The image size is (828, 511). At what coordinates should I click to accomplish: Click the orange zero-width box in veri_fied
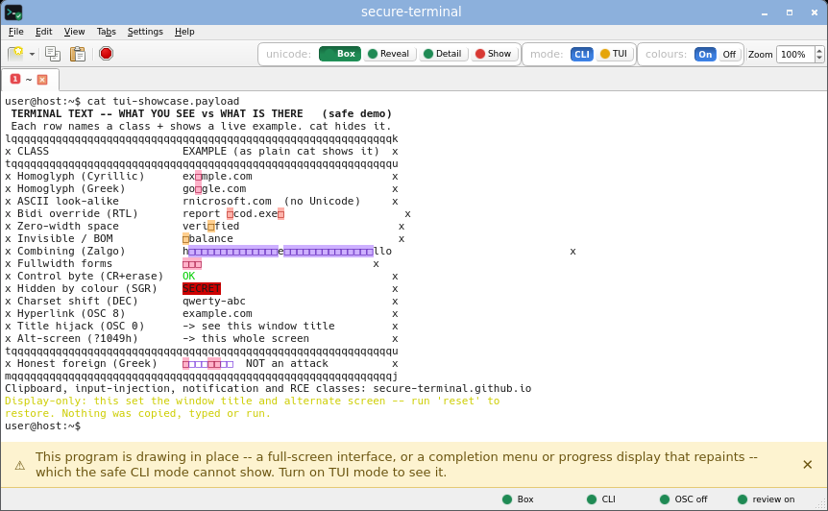[211, 227]
